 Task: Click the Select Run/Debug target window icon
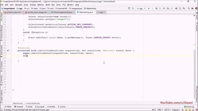[129, 8]
